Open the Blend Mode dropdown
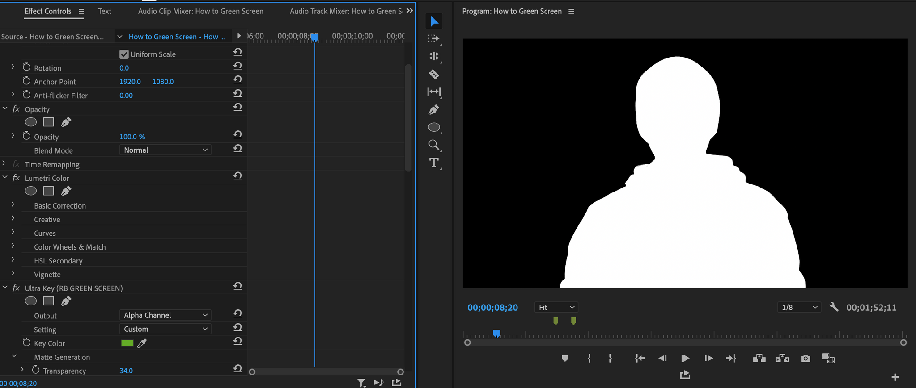Image resolution: width=916 pixels, height=388 pixels. click(x=165, y=150)
